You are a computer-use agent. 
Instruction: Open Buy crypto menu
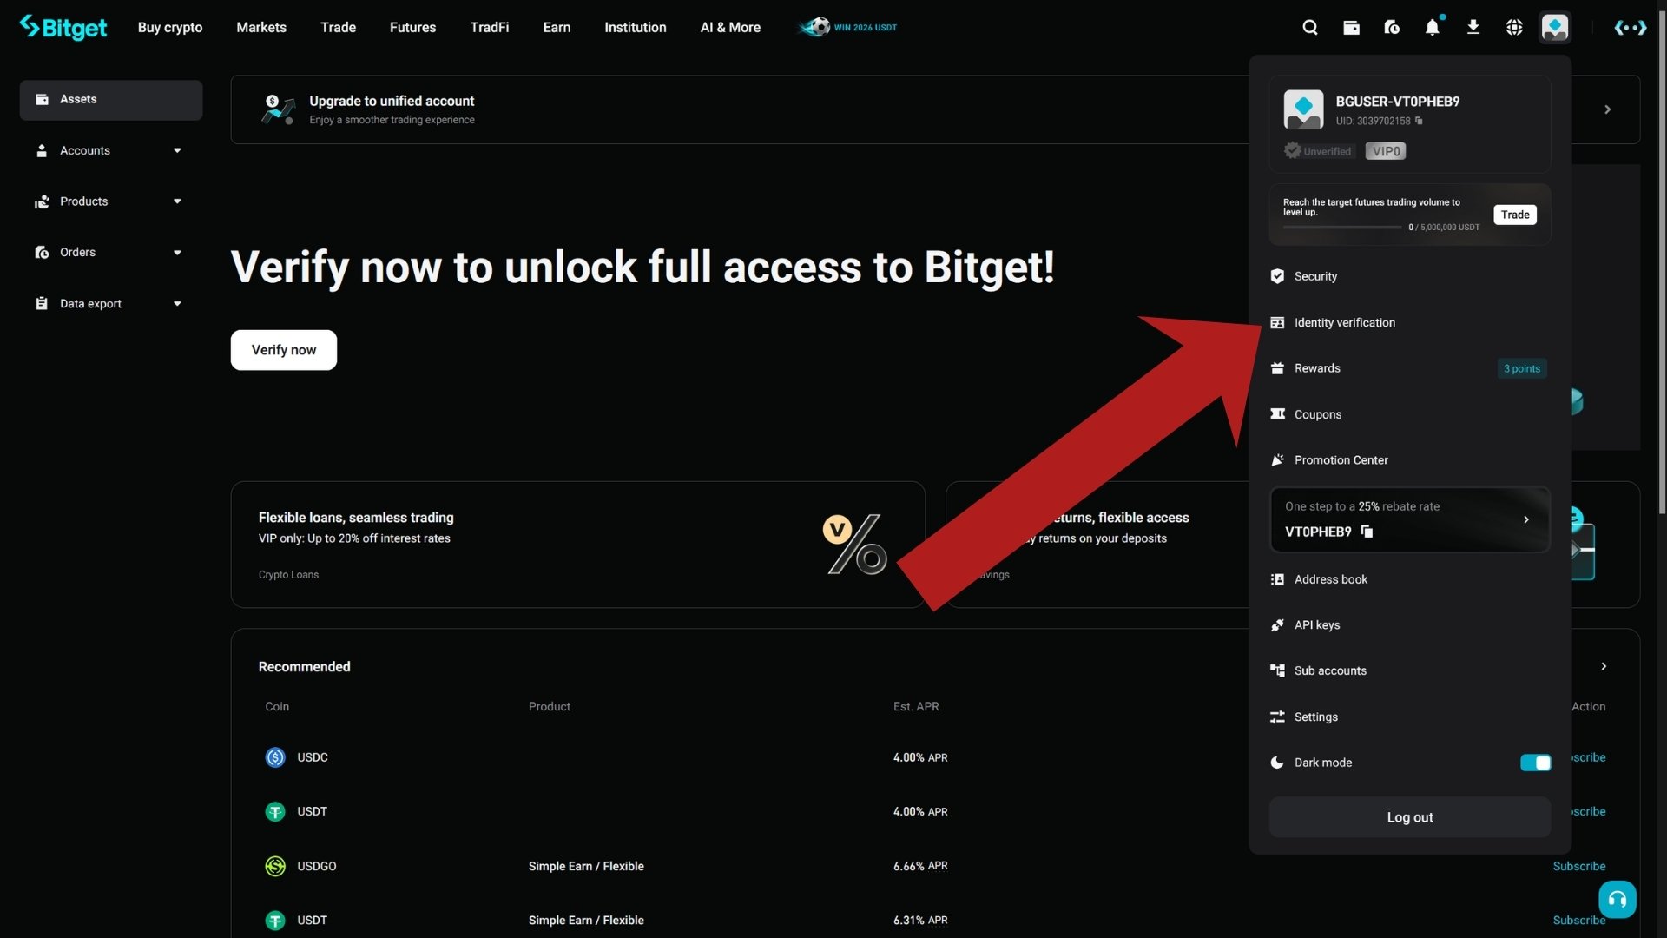coord(170,28)
